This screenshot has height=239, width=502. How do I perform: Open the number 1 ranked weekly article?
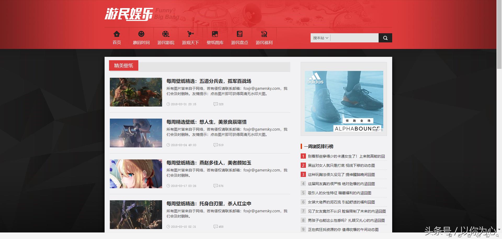tap(346, 156)
